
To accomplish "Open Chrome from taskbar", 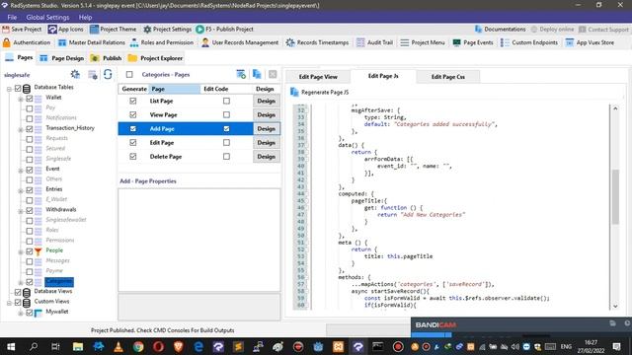I will click(138, 346).
